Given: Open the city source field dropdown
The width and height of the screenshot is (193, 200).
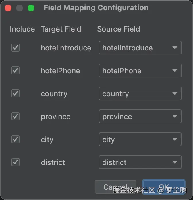Looking at the screenshot, I should tap(140, 139).
